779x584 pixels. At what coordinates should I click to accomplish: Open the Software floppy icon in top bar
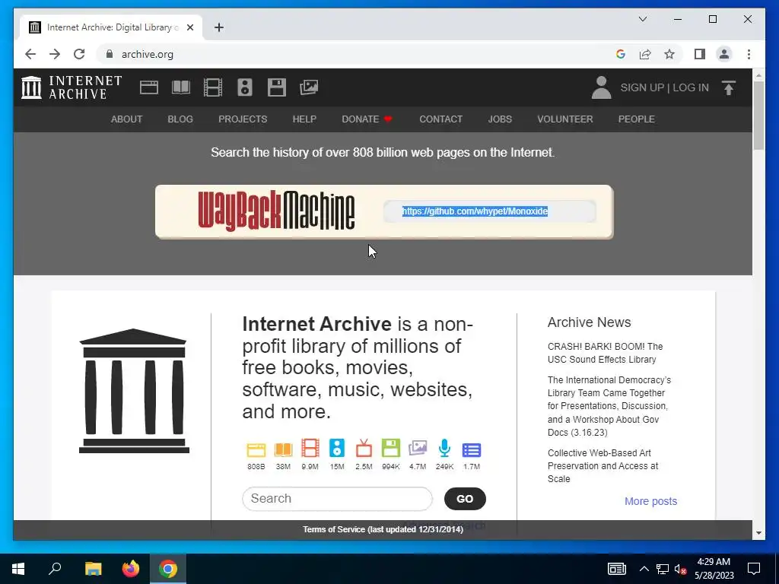(277, 87)
